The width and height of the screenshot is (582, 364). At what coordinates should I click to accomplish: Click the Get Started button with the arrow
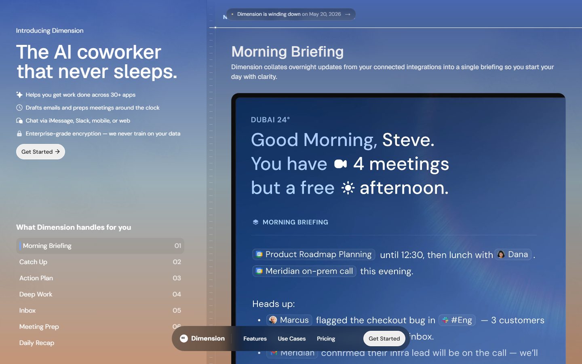pos(40,152)
